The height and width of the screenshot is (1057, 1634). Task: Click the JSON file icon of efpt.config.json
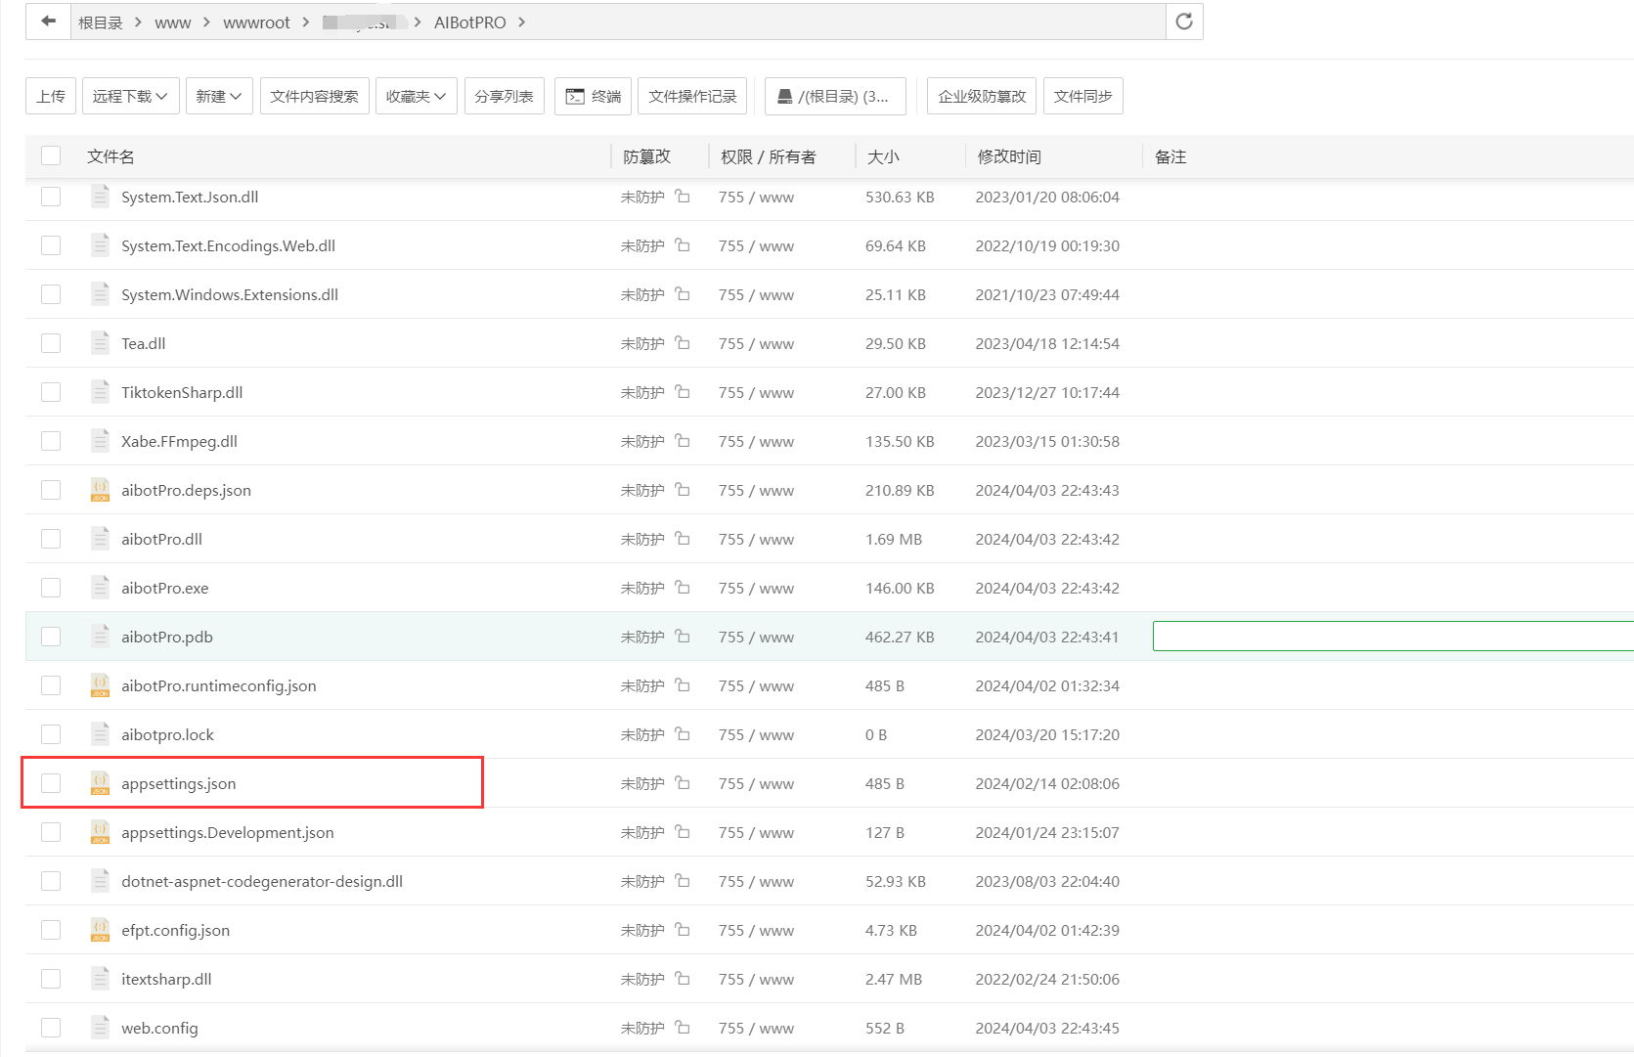point(100,930)
